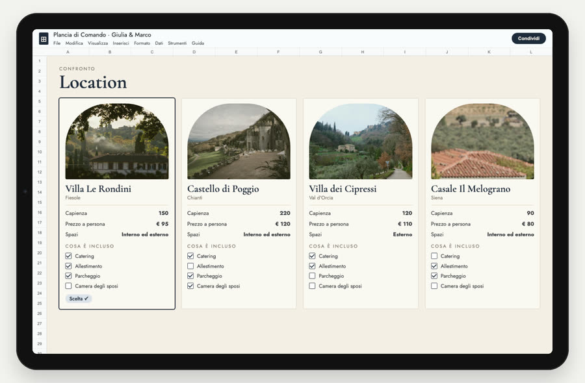The width and height of the screenshot is (585, 383).
Task: Select row 29 header
Action: [x=40, y=344]
